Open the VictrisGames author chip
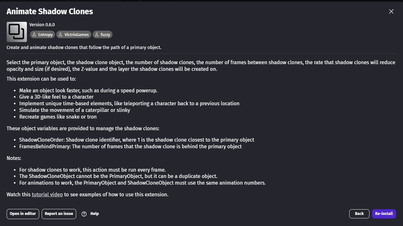This screenshot has height=226, width=403. click(74, 34)
